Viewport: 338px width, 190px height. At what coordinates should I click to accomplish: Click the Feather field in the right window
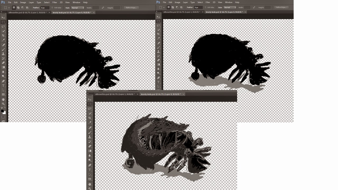point(198,7)
